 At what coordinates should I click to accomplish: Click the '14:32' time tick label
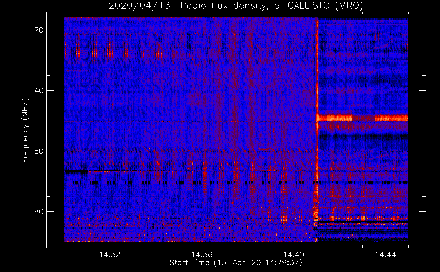click(110, 255)
